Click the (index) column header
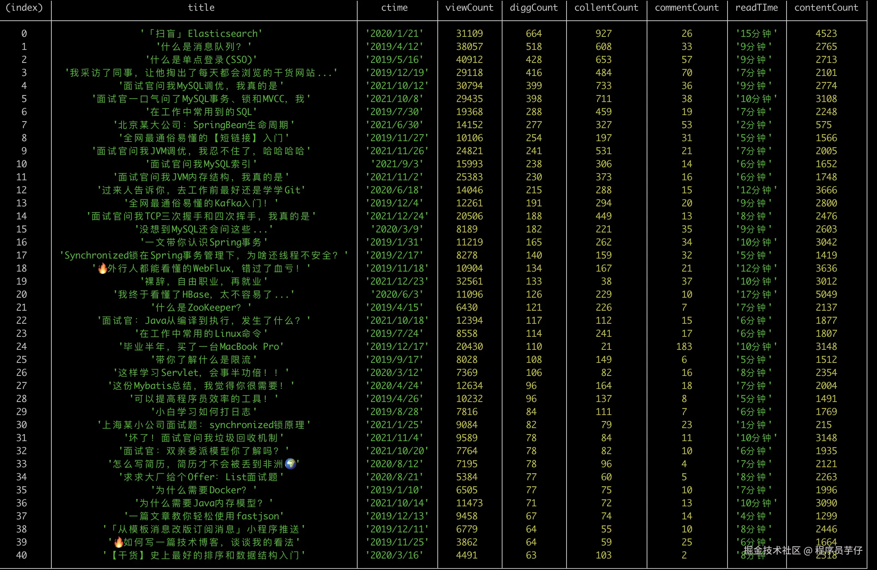The image size is (877, 570). pos(25,7)
